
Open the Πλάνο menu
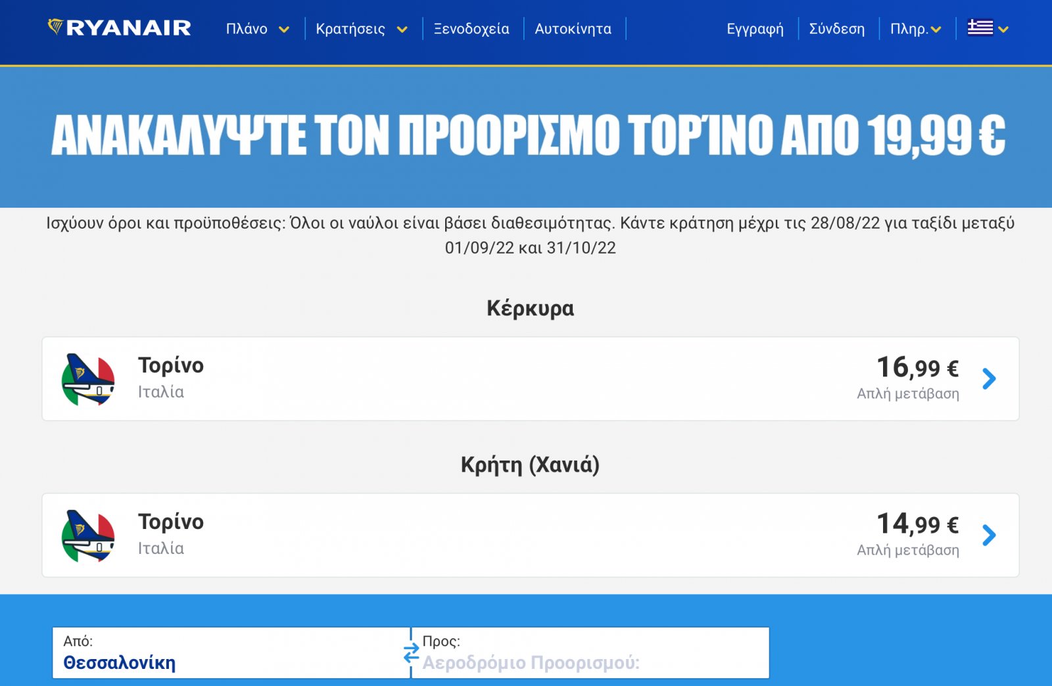pyautogui.click(x=247, y=29)
